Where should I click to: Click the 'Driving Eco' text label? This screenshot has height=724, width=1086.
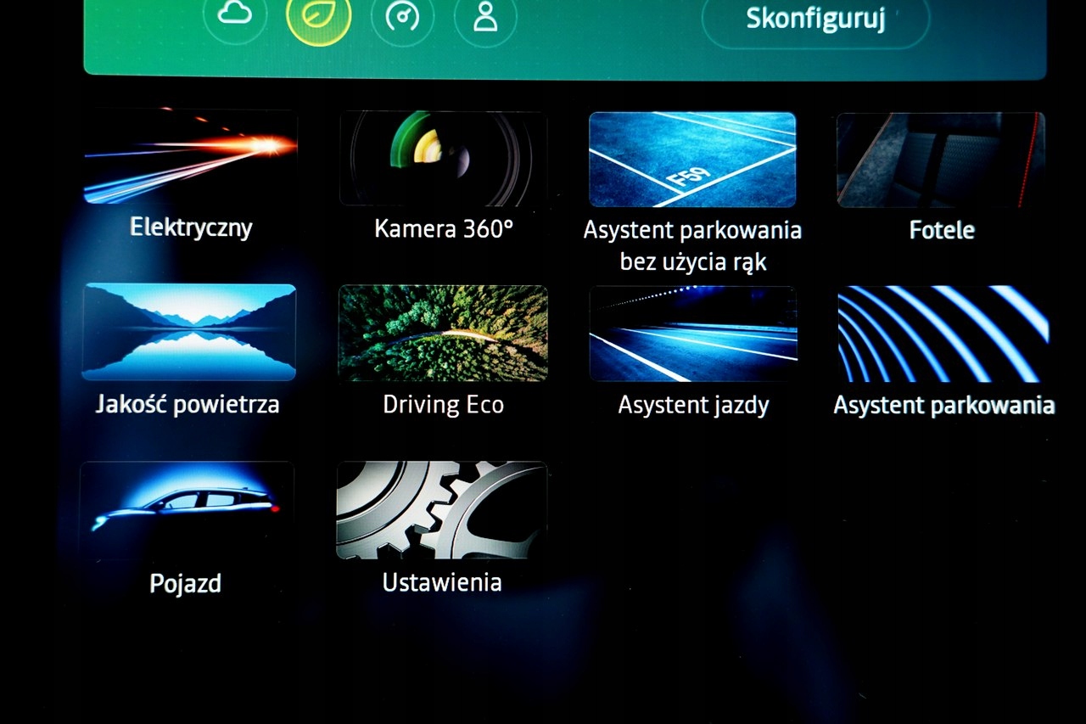pos(443,405)
